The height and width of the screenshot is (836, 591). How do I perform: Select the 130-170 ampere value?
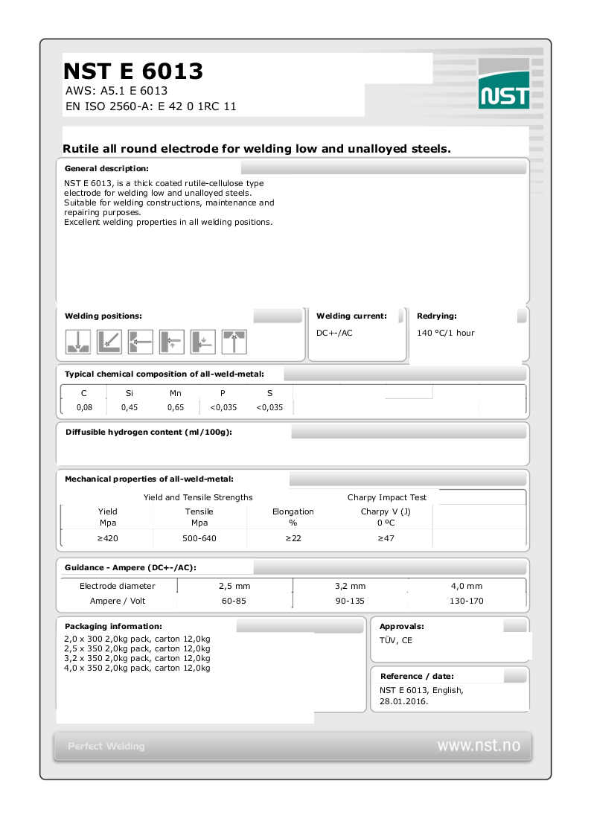pos(466,601)
